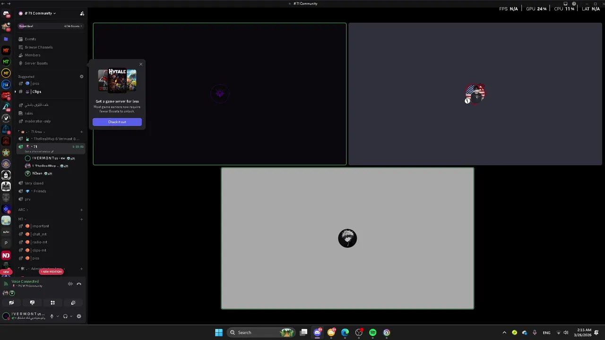Open the moderator-only channel
The image size is (605, 340).
(x=51, y=121)
